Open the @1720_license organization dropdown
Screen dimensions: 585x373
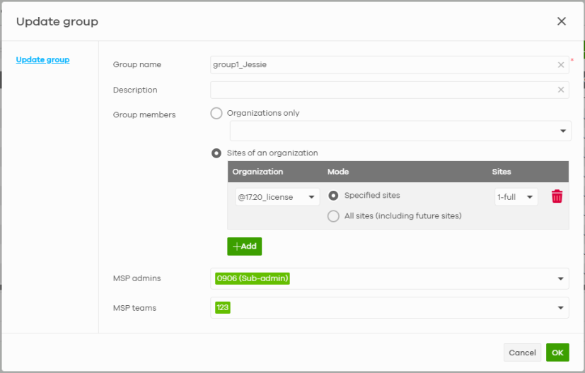click(277, 197)
